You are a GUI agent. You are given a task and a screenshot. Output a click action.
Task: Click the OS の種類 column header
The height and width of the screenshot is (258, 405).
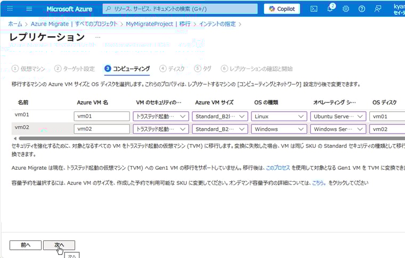point(266,102)
